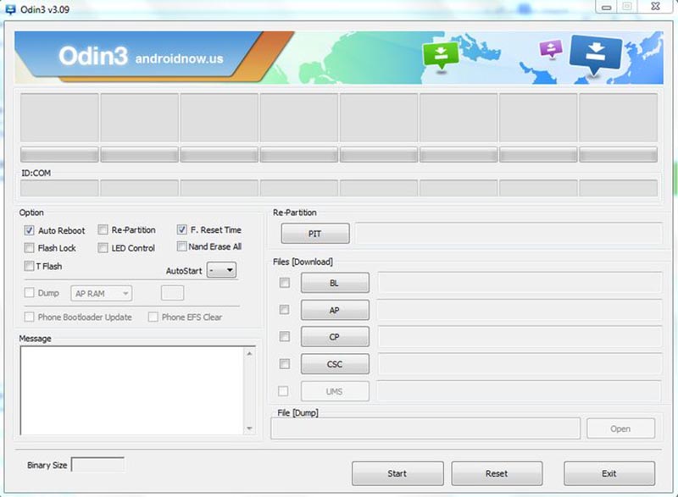Viewport: 678px width, 497px height.
Task: Click the AP file button
Action: [335, 310]
